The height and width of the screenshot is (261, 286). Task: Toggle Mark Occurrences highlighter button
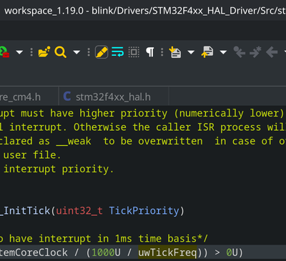pos(102,52)
